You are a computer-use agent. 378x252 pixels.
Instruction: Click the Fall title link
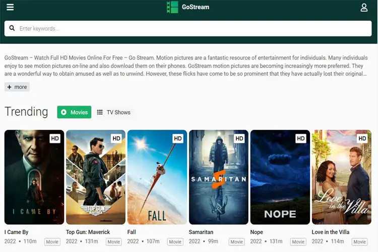[132, 232]
